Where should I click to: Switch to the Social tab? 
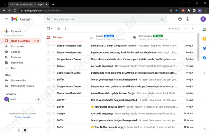[109, 37]
